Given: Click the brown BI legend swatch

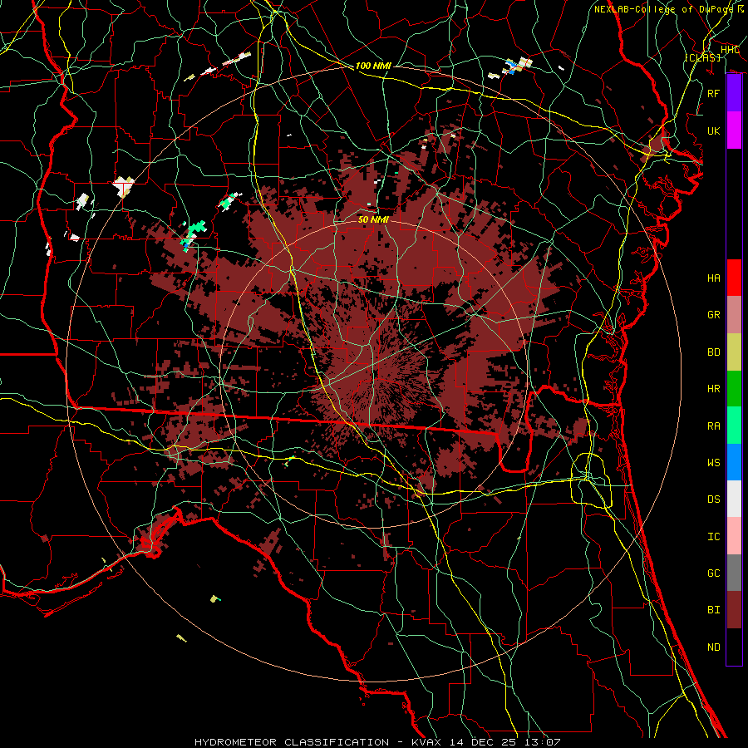Looking at the screenshot, I should pyautogui.click(x=734, y=610).
